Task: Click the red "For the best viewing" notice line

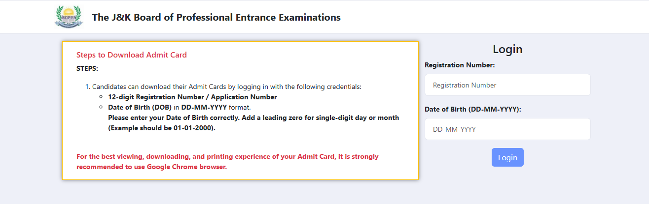Action: [x=227, y=157]
